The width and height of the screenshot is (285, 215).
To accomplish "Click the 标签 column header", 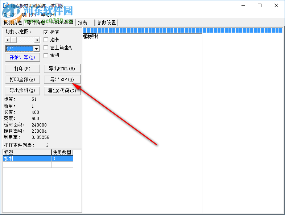I will pyautogui.click(x=28, y=152).
